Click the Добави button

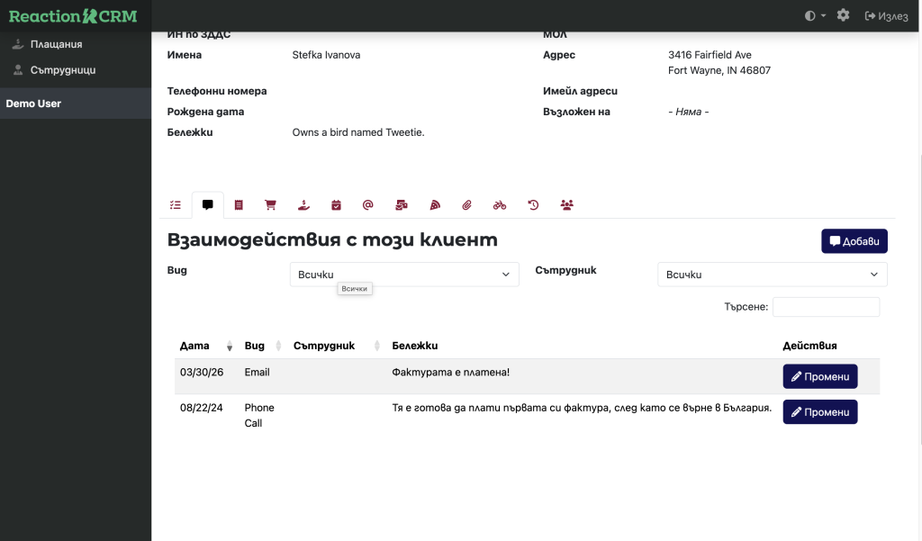(854, 241)
